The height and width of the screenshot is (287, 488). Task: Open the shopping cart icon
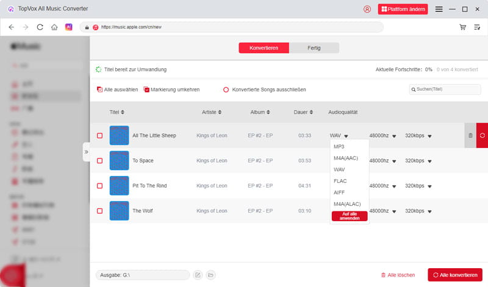(x=463, y=27)
